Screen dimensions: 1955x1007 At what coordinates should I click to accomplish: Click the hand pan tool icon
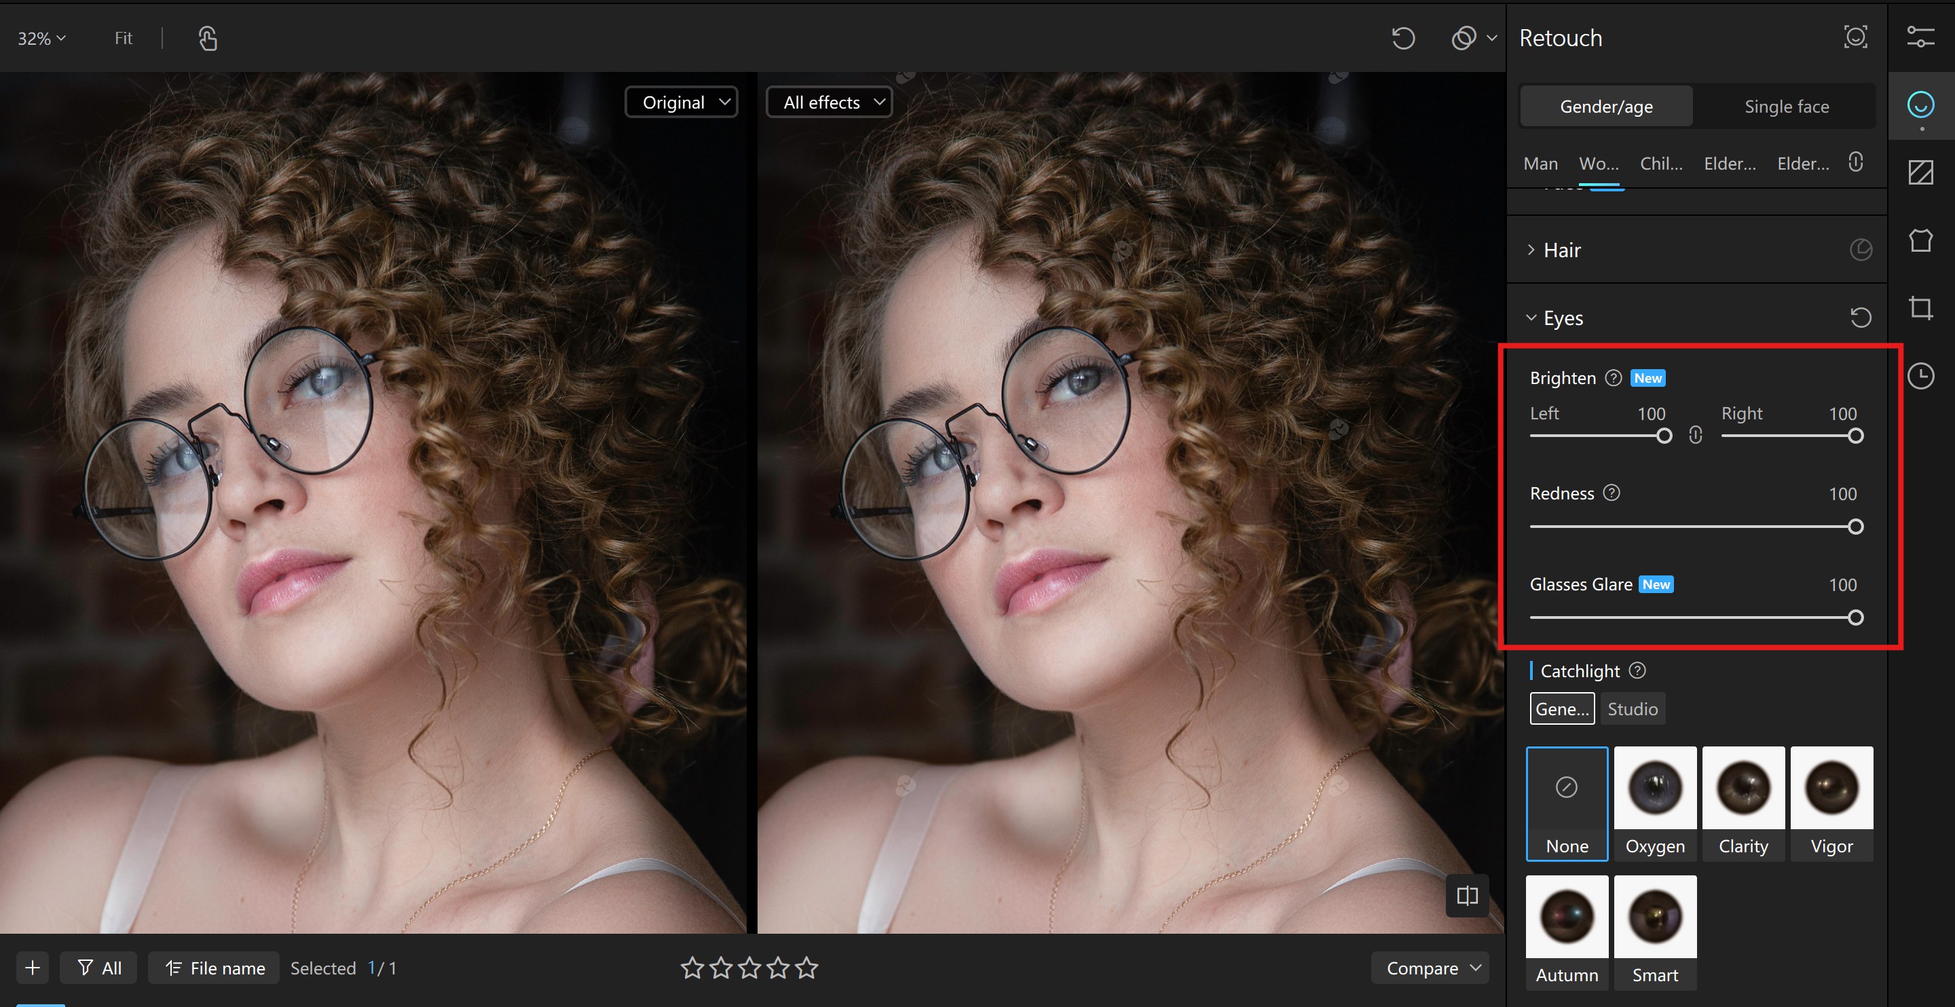point(207,38)
